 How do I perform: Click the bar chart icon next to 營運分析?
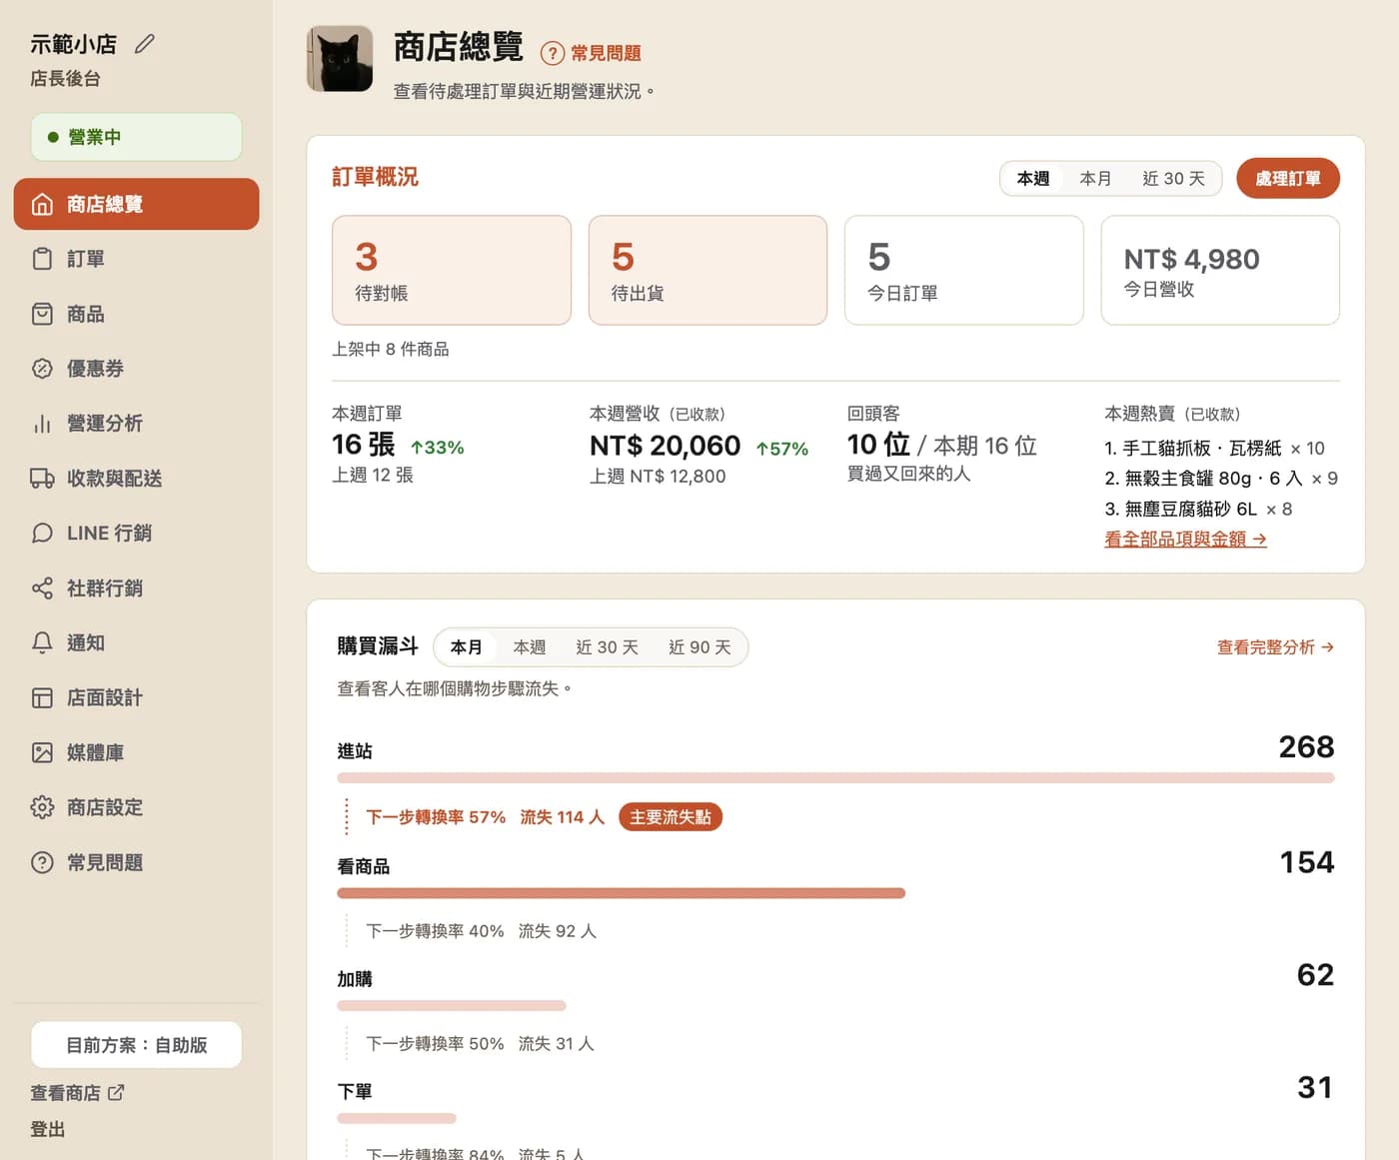coord(42,424)
